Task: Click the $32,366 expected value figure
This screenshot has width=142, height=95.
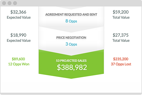Action: click(x=18, y=12)
